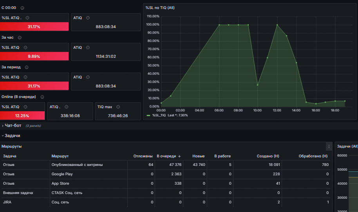Click the Маршрут column header
Image resolution: width=358 pixels, height=212 pixels.
click(x=60, y=156)
